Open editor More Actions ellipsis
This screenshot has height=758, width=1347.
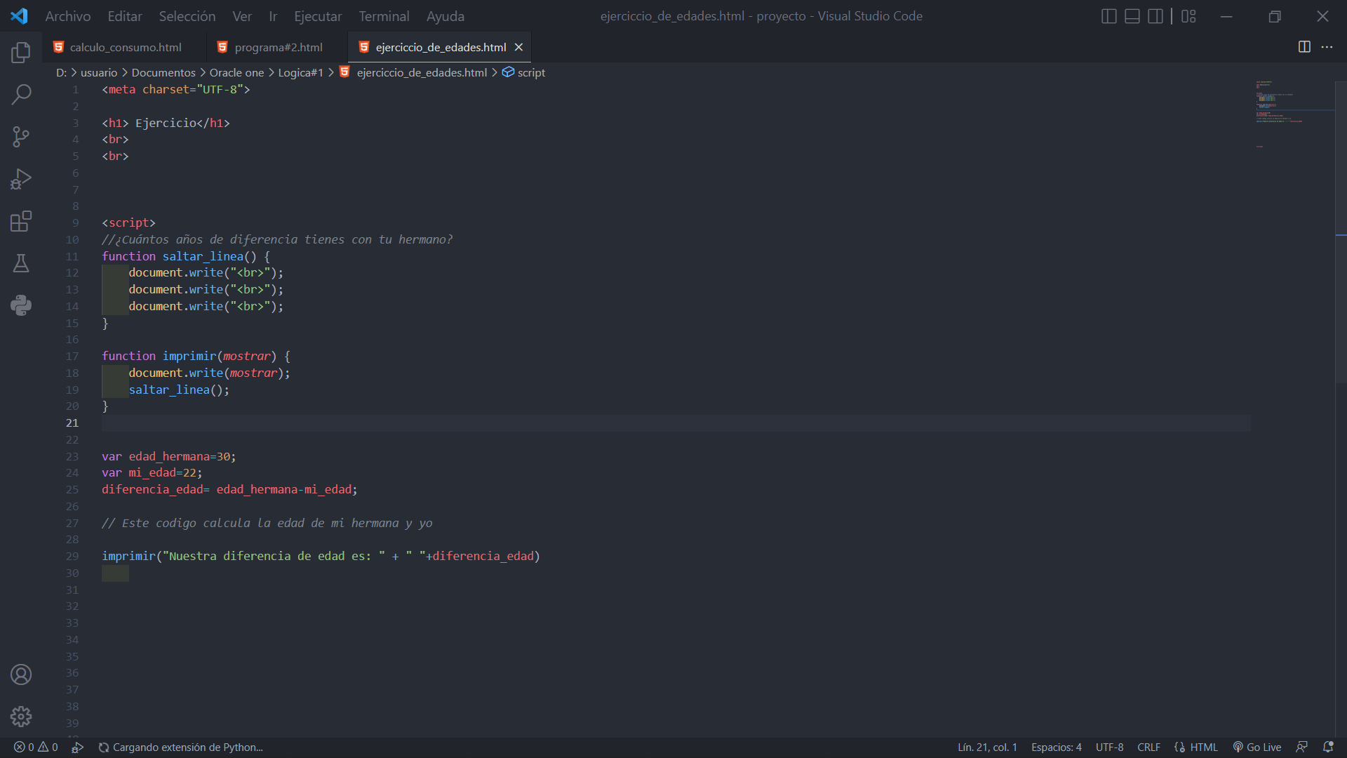[1327, 47]
